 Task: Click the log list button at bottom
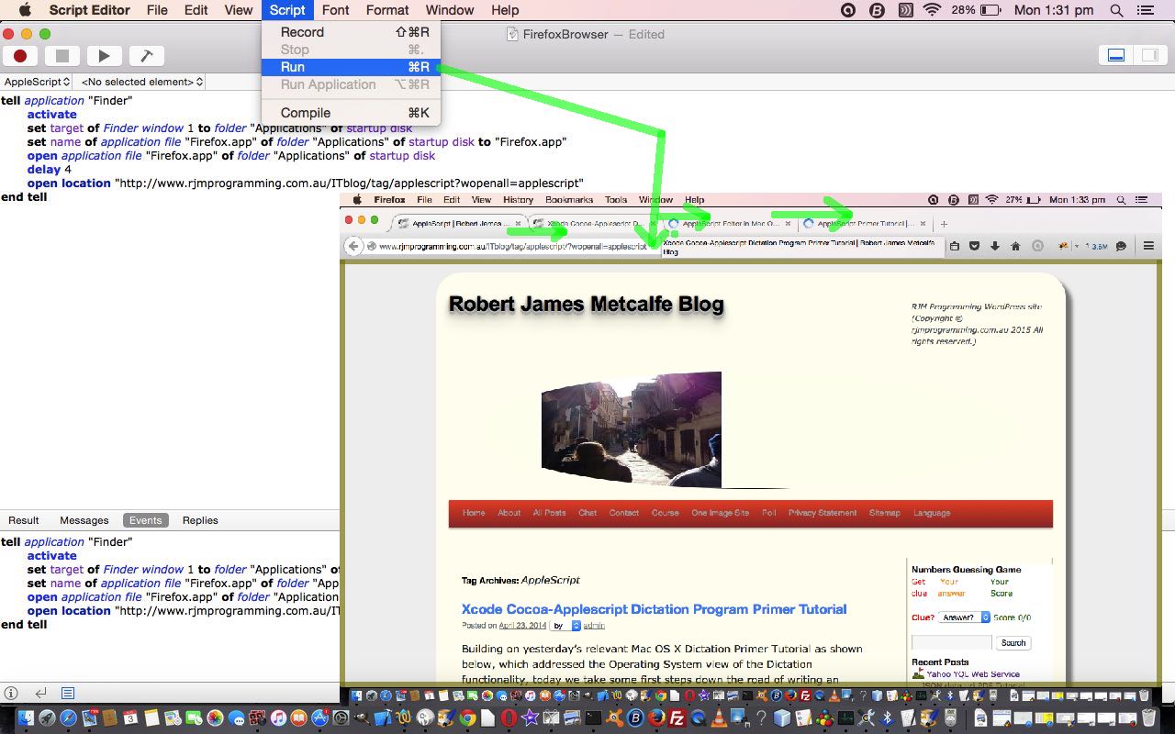(x=68, y=694)
